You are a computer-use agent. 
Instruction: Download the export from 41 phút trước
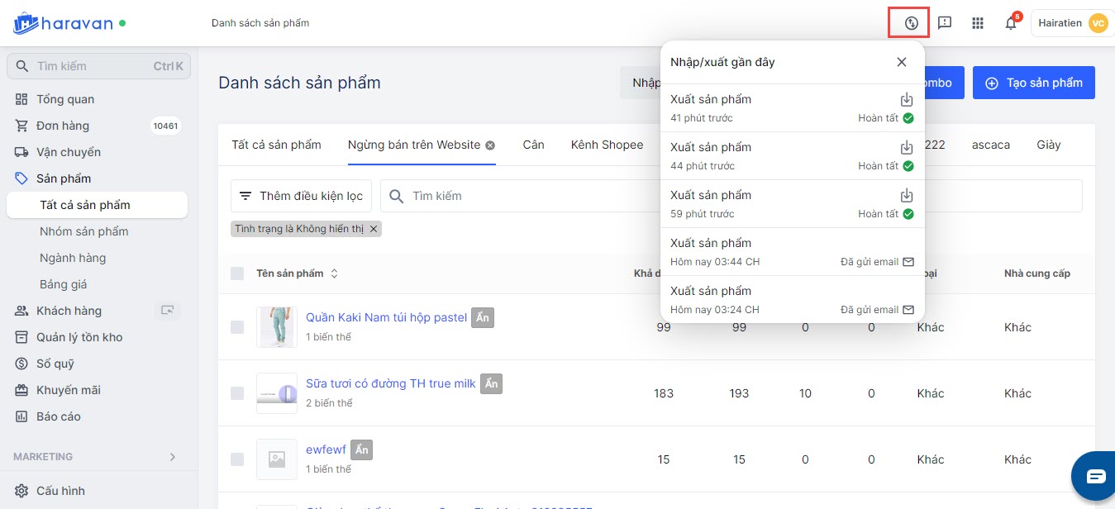(907, 100)
